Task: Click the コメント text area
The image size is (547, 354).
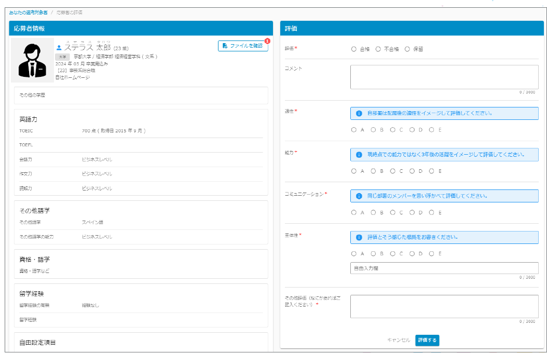Action: (x=444, y=77)
